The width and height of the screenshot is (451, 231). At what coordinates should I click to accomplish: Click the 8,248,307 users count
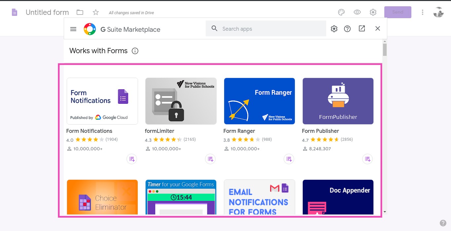click(320, 149)
